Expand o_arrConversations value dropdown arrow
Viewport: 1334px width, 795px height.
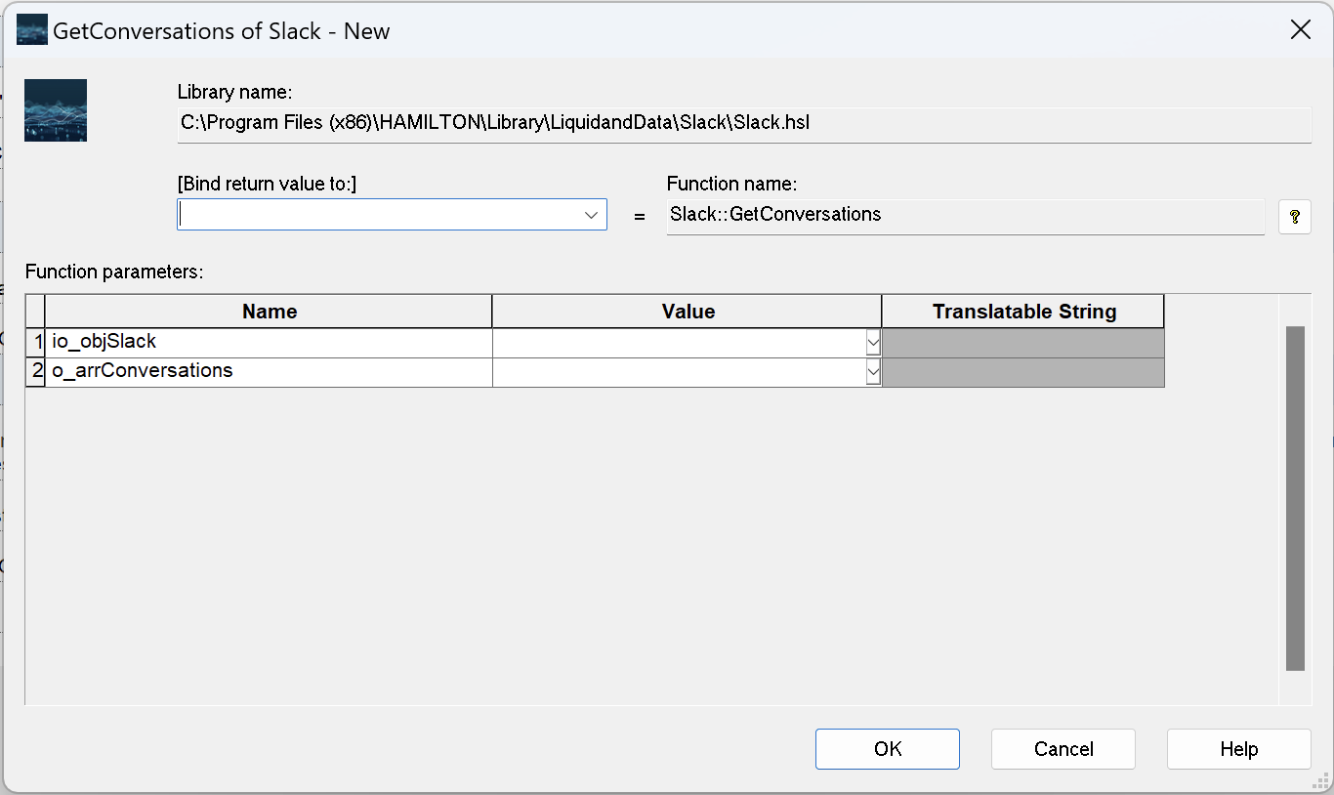pyautogui.click(x=873, y=372)
